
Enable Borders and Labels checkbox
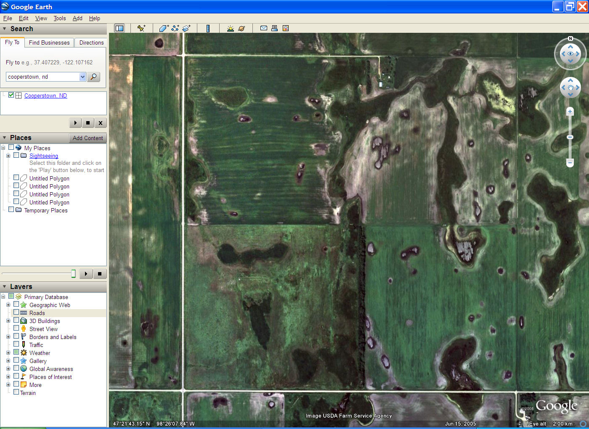point(16,336)
